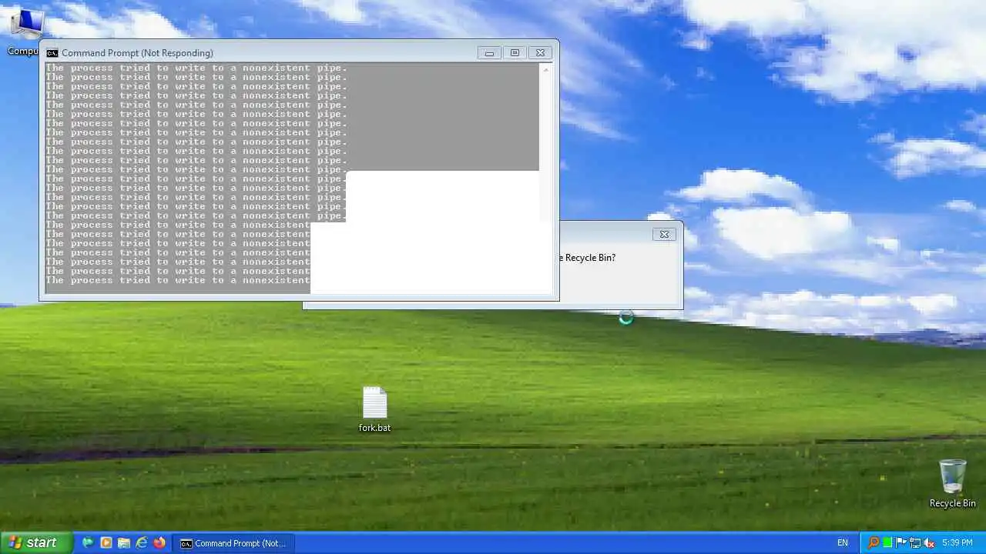Click the Command Prompt scrollbar up arrow
Image resolution: width=986 pixels, height=554 pixels.
pos(545,70)
